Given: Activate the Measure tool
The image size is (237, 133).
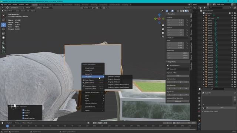Looking at the screenshot, I should 3,47.
